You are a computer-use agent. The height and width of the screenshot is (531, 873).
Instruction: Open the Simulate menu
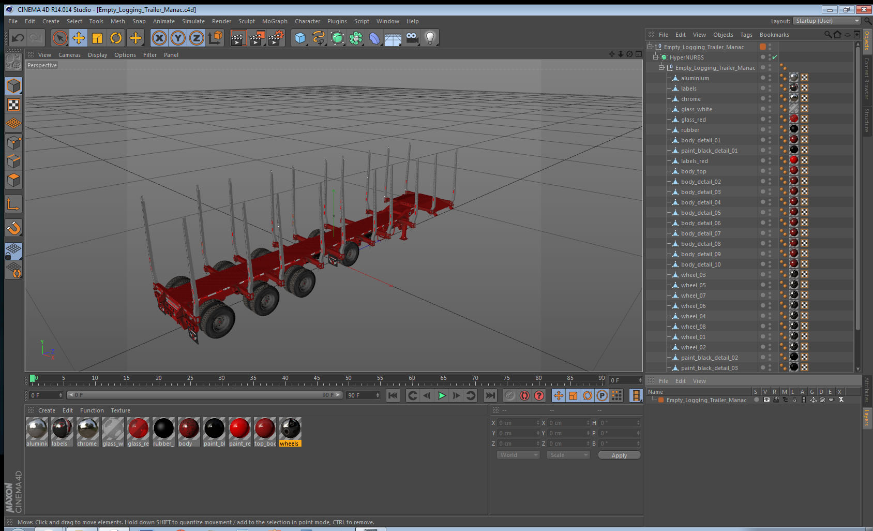[193, 21]
